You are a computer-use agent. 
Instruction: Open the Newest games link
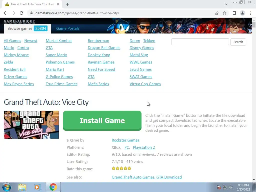31,41
